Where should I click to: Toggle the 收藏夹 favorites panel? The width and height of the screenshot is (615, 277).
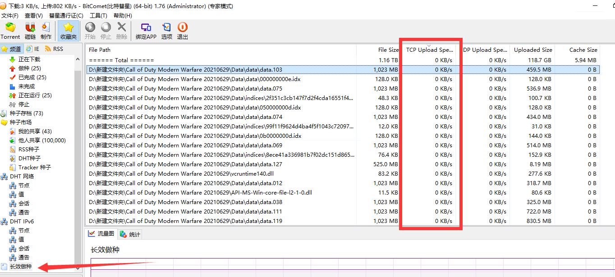pyautogui.click(x=69, y=31)
